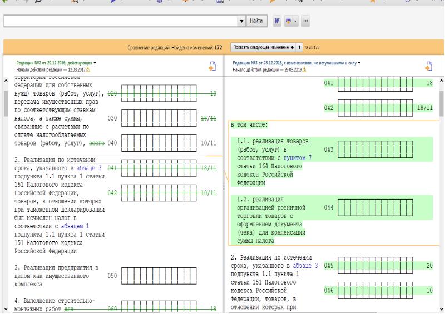Export the document to Word
This screenshot has width=445, height=314.
point(276,21)
